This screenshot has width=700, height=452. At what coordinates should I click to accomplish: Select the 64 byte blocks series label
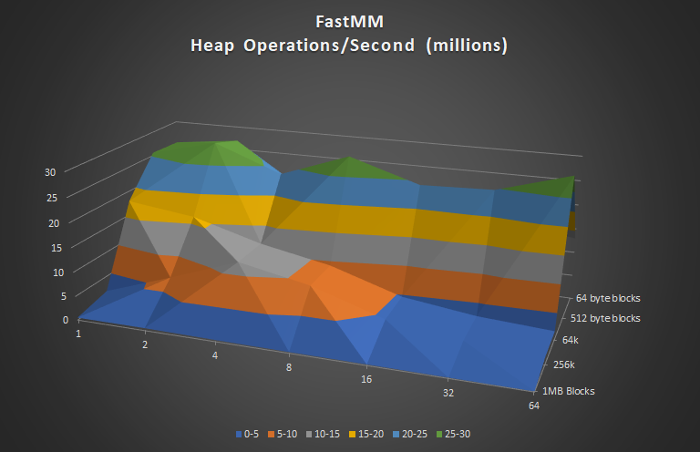(608, 298)
